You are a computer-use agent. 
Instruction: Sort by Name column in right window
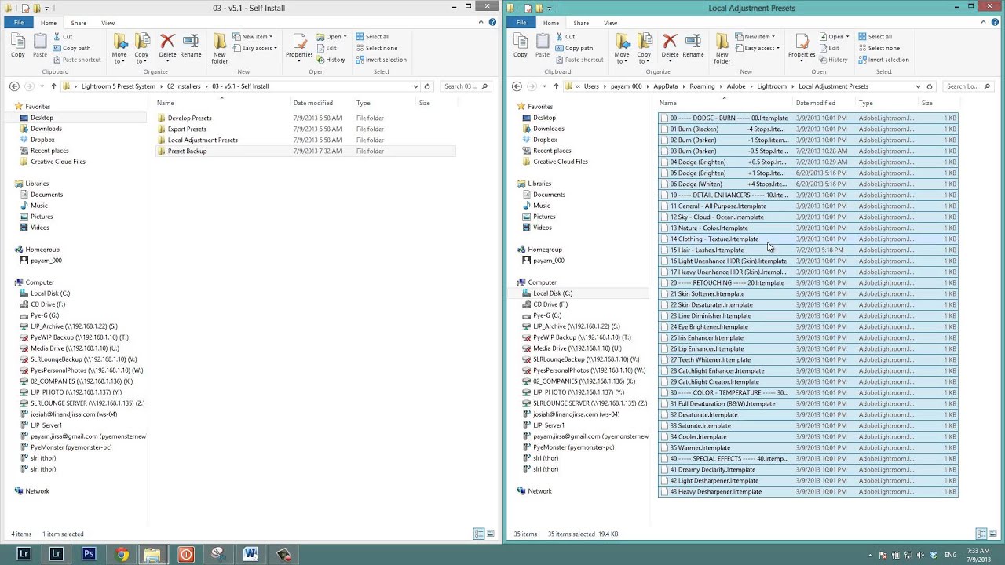668,103
